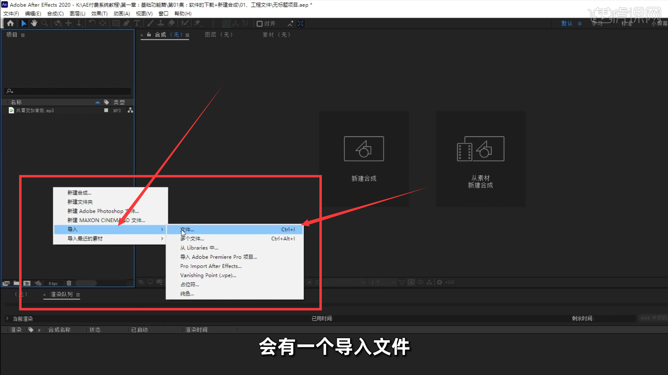Click the 8 bpc color depth control
668x375 pixels.
pyautogui.click(x=53, y=283)
